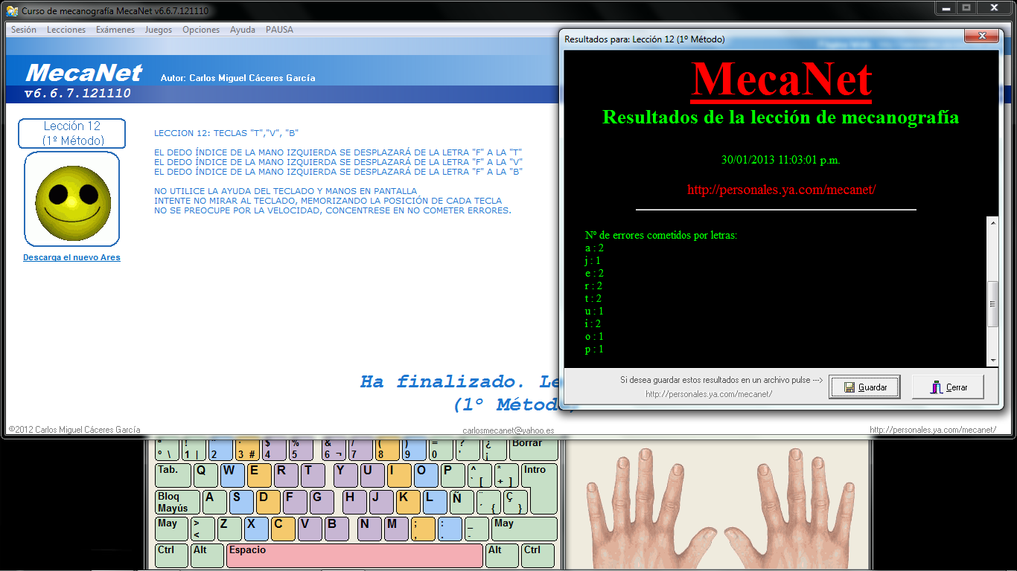The height and width of the screenshot is (571, 1017).
Task: Open the Sesión menu
Action: tap(22, 30)
